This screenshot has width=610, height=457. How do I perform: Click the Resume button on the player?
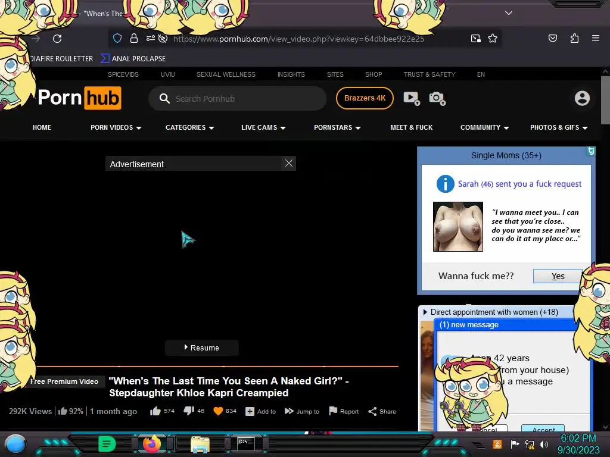[x=201, y=348]
